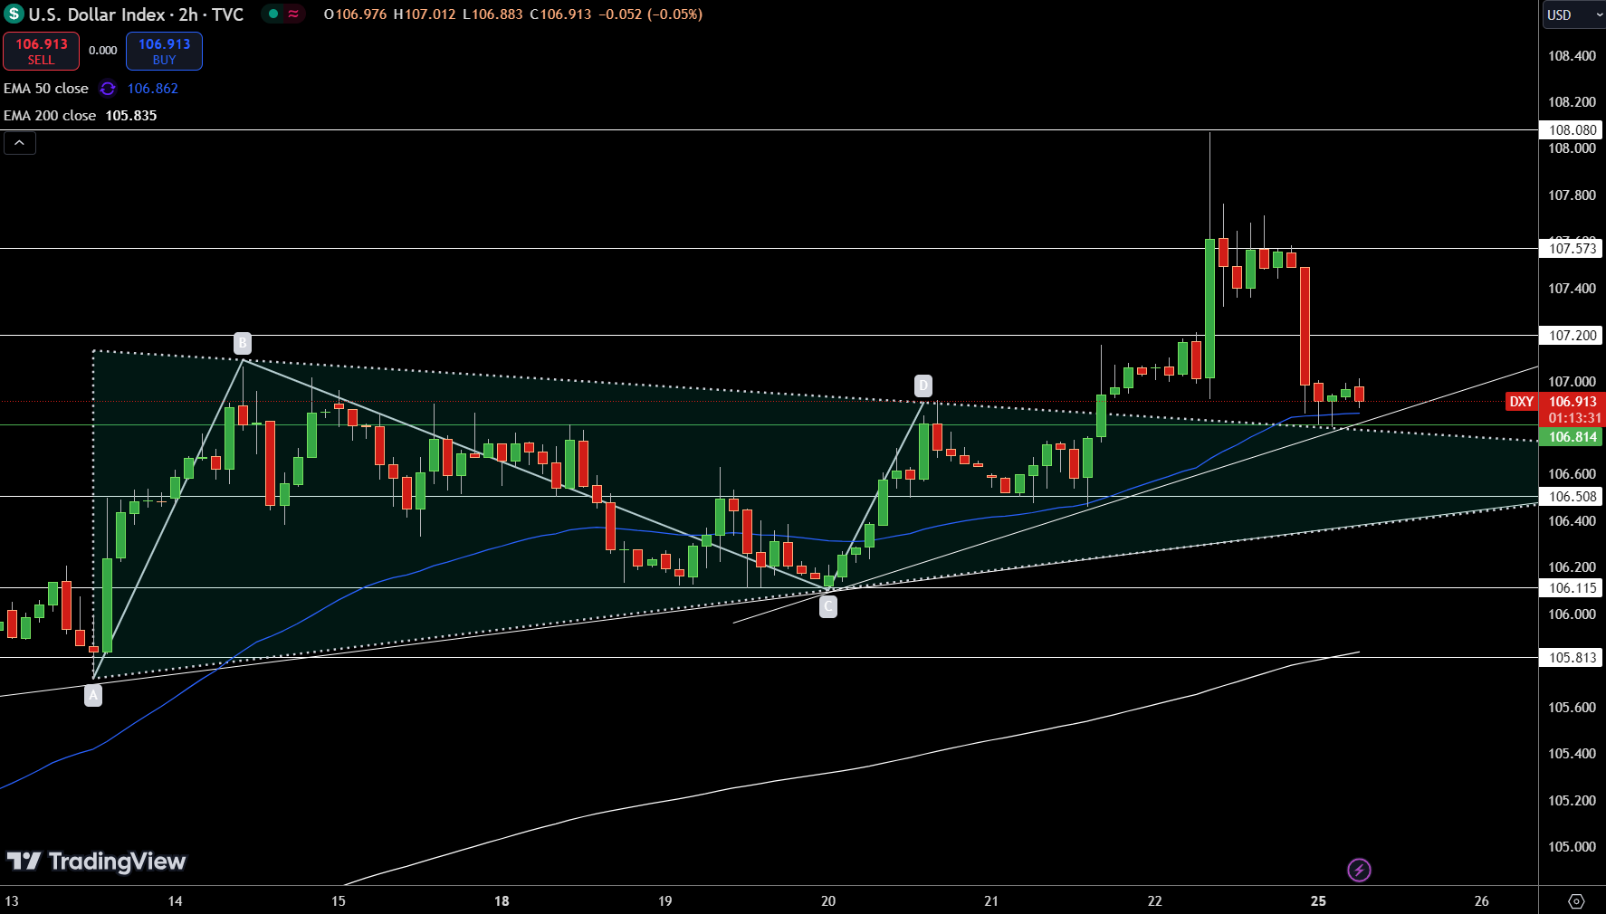Click date 22 on the time axis
Viewport: 1606px width, 914px height.
coord(1154,901)
